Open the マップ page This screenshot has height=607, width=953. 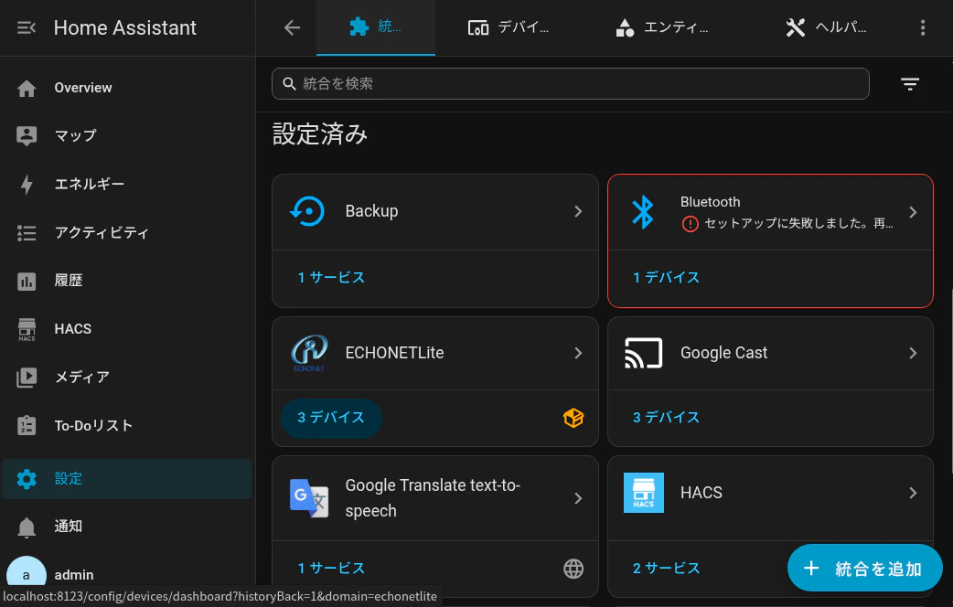point(126,135)
